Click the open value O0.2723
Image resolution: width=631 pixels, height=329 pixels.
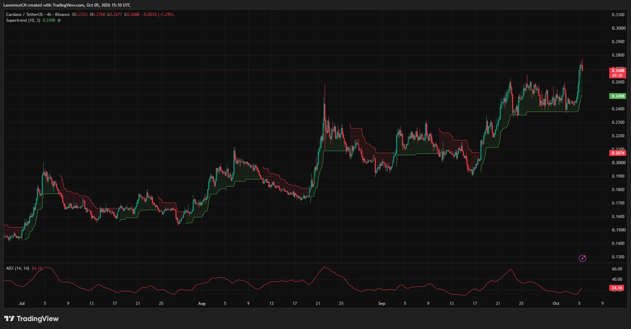click(x=80, y=14)
